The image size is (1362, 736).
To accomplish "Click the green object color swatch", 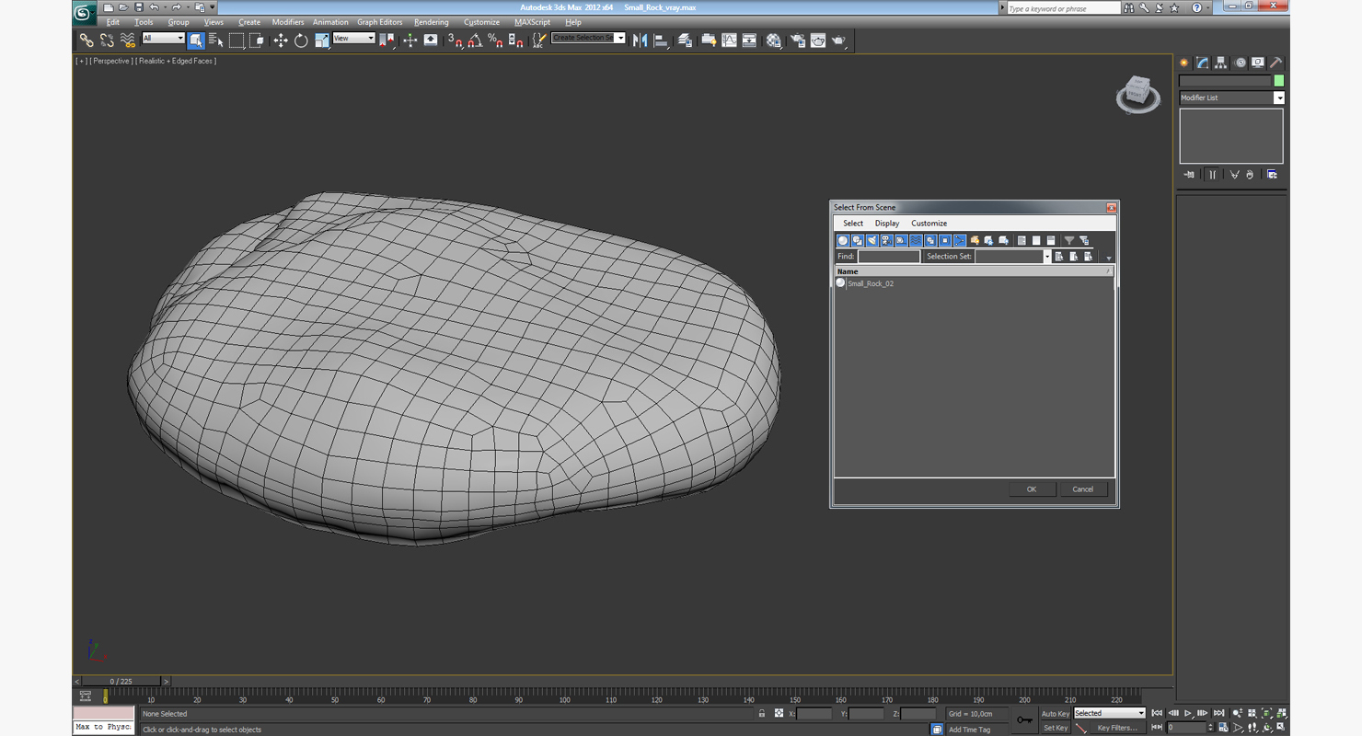I will [1278, 81].
